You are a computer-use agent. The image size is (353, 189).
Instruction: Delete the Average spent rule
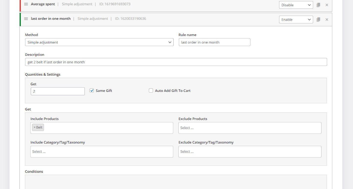(x=327, y=5)
